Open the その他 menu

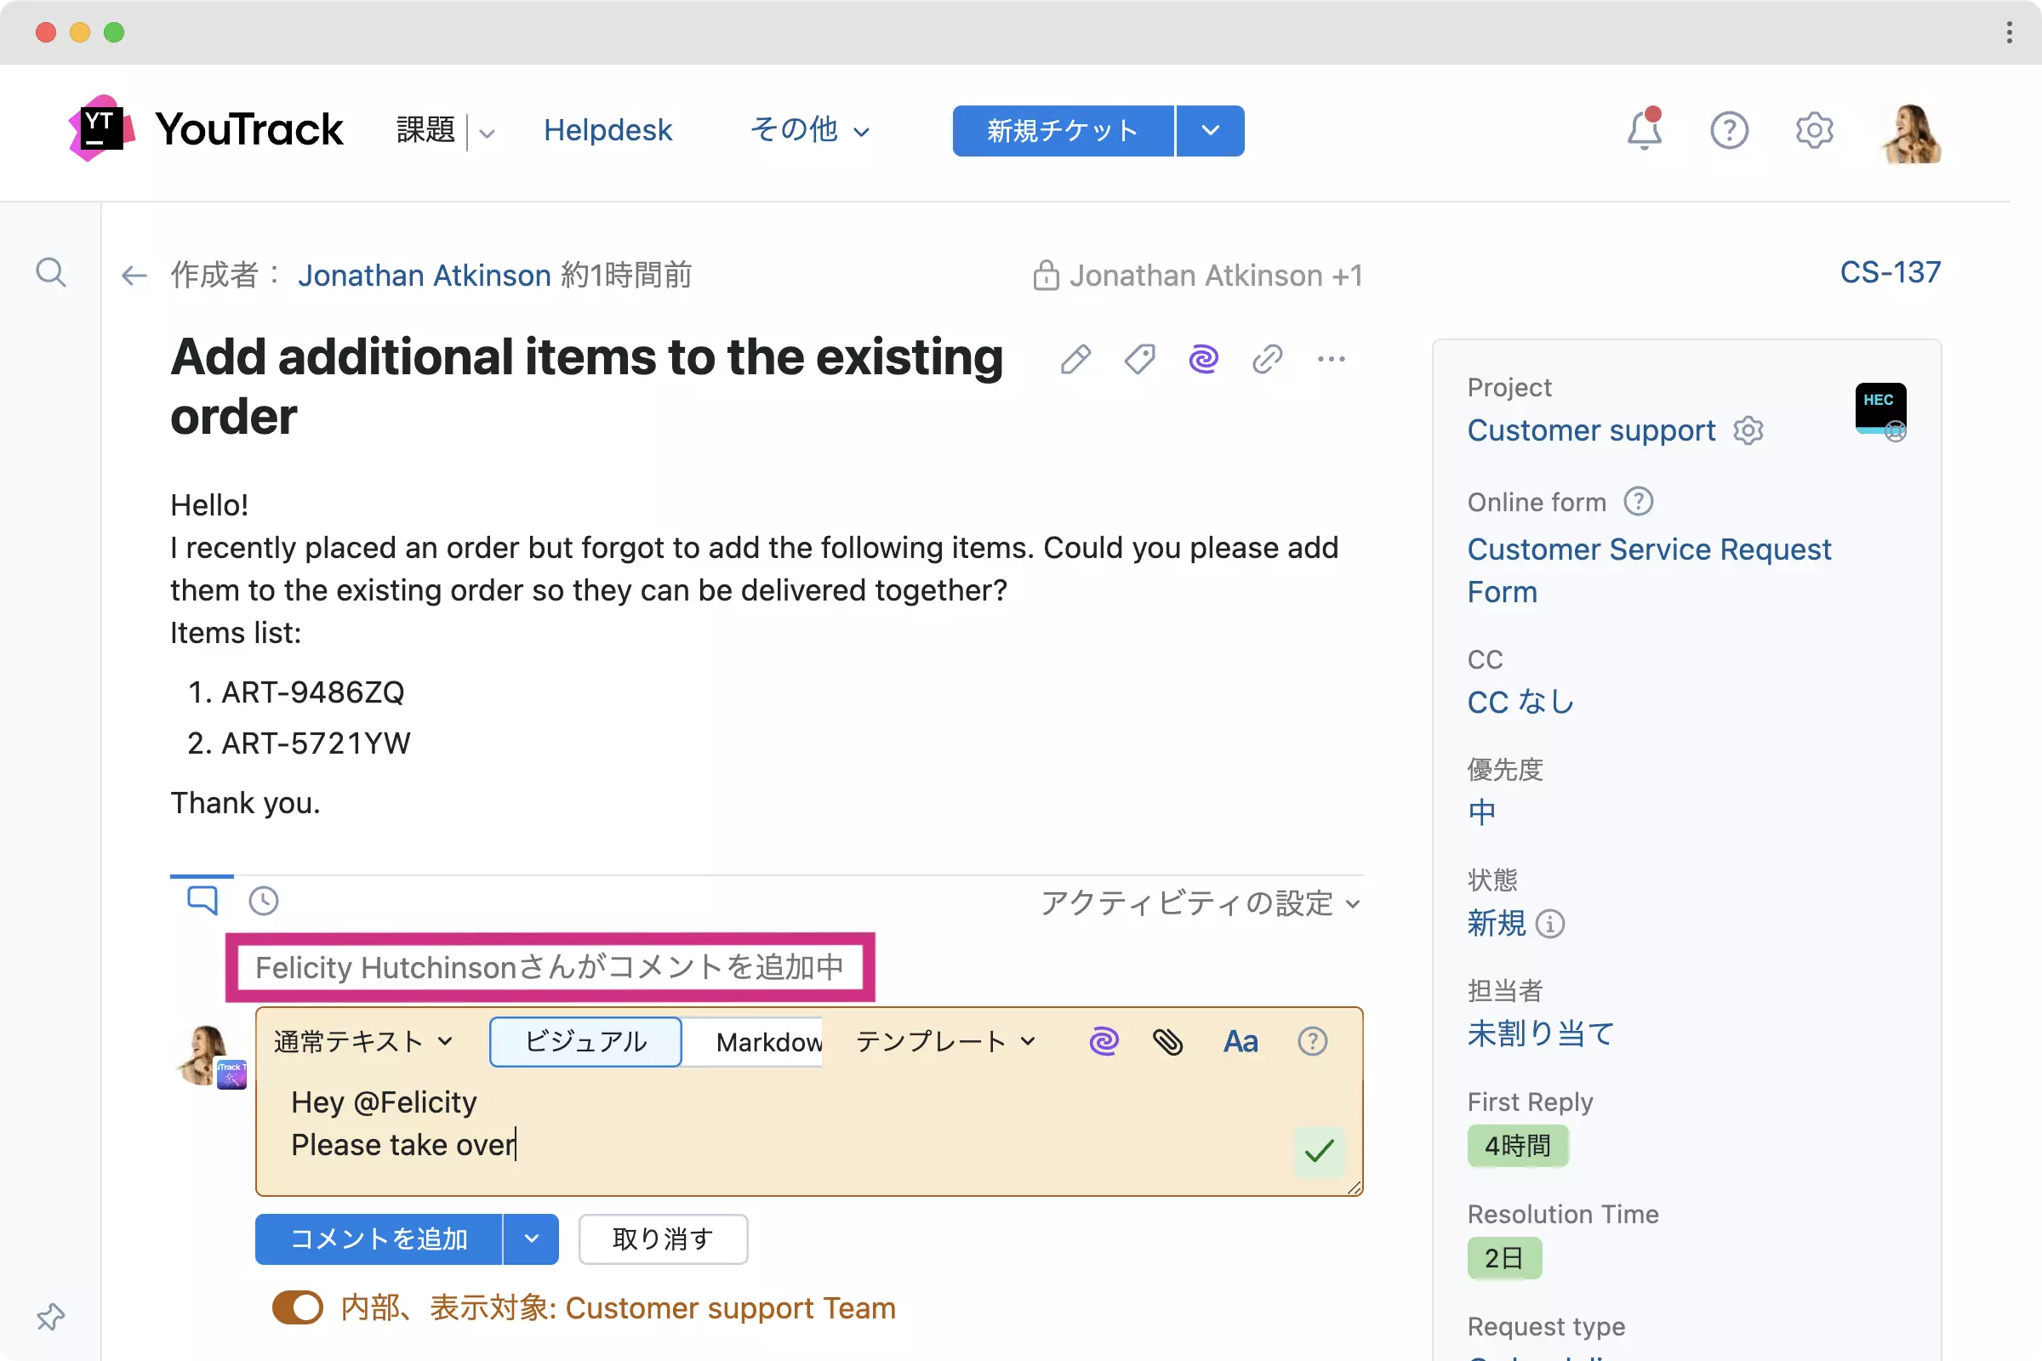pos(808,130)
